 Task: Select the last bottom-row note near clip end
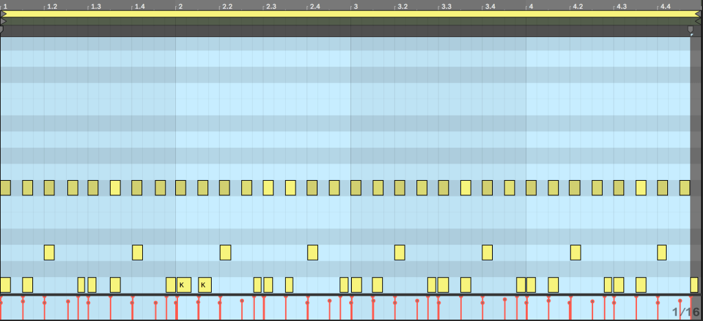click(694, 285)
